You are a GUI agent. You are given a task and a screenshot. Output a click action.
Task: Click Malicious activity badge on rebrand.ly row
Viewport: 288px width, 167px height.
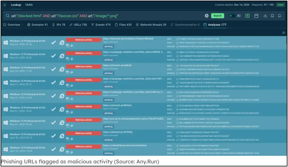point(83,133)
